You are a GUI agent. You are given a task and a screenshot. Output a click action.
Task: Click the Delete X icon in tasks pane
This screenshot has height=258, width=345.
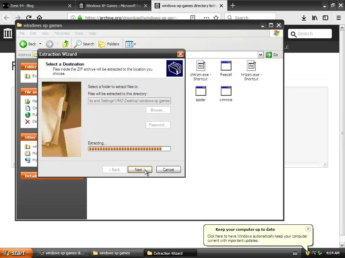pos(28,122)
